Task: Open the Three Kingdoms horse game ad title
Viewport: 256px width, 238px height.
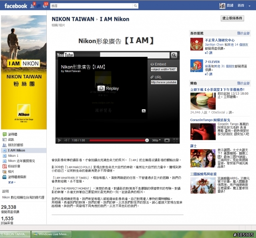Action: click(203, 174)
